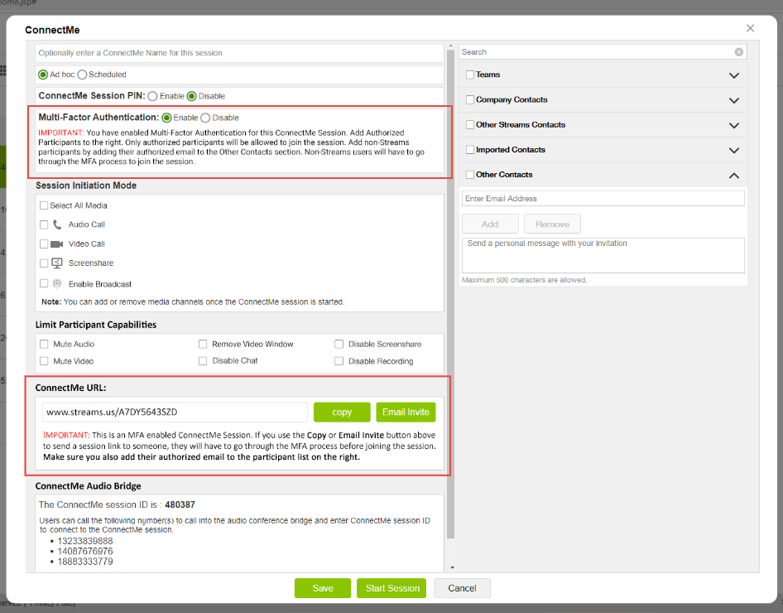This screenshot has width=783, height=613.
Task: Click the Screenshare monitor icon
Action: click(57, 263)
